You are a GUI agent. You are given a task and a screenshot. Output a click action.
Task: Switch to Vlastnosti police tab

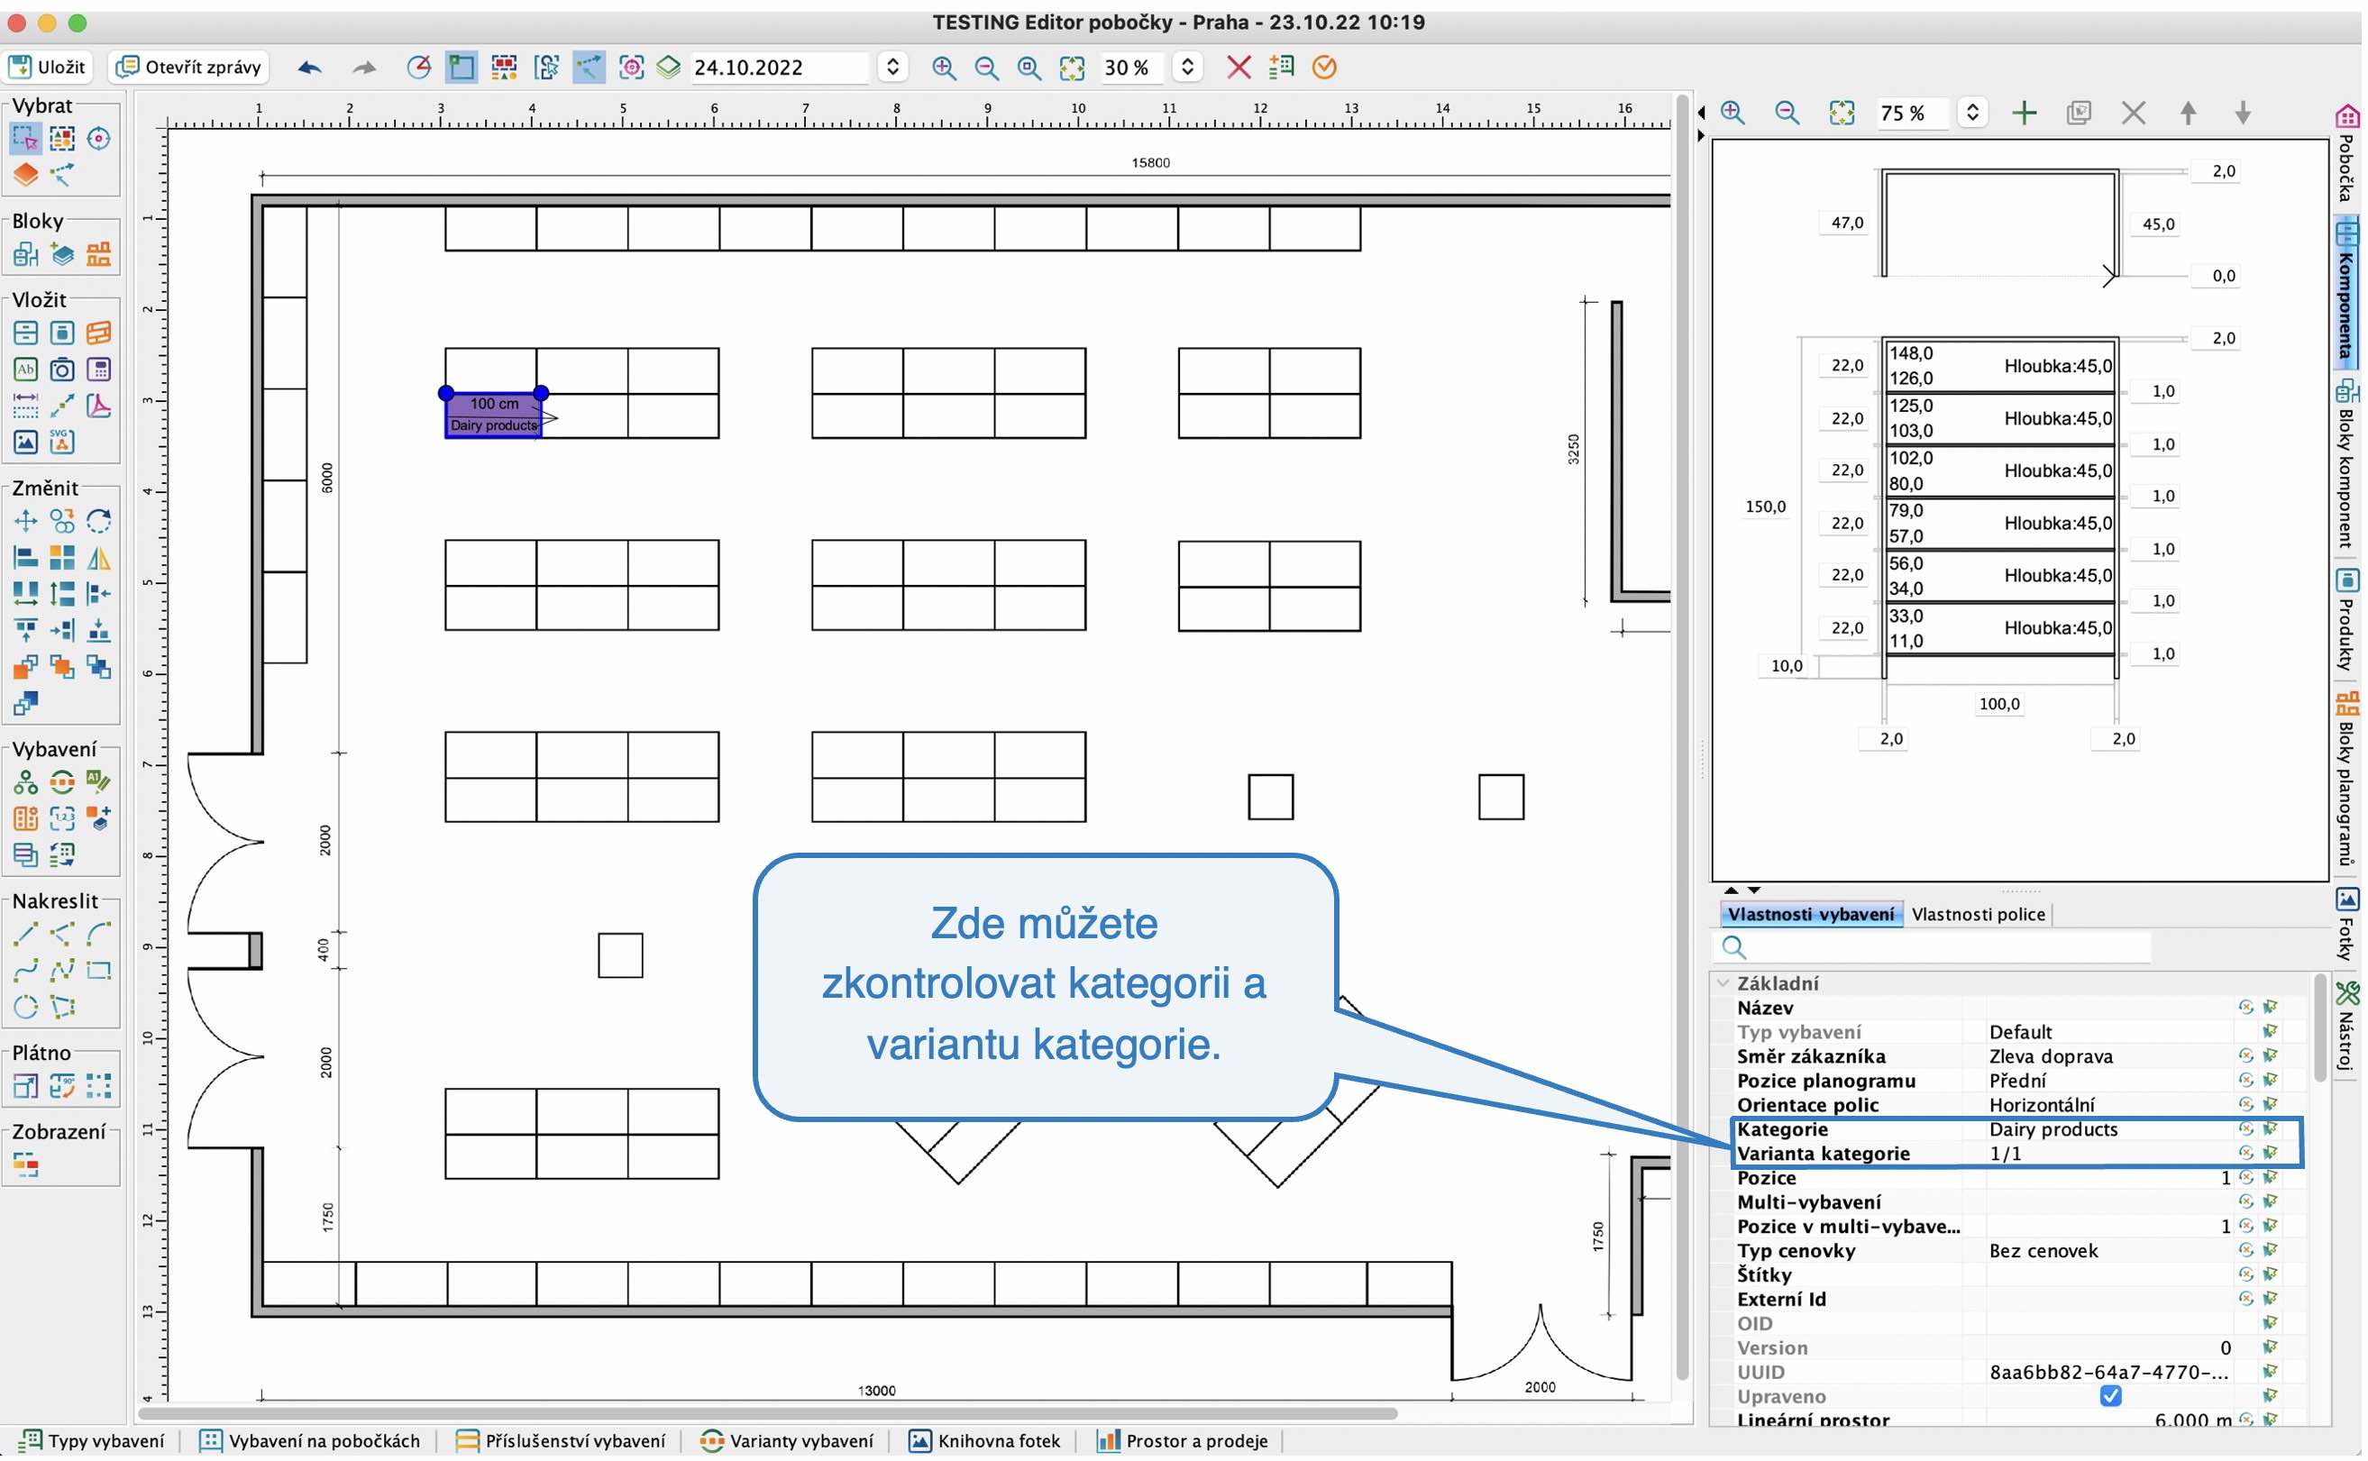click(1979, 914)
